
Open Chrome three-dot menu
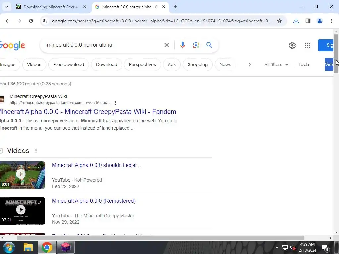[x=331, y=21]
